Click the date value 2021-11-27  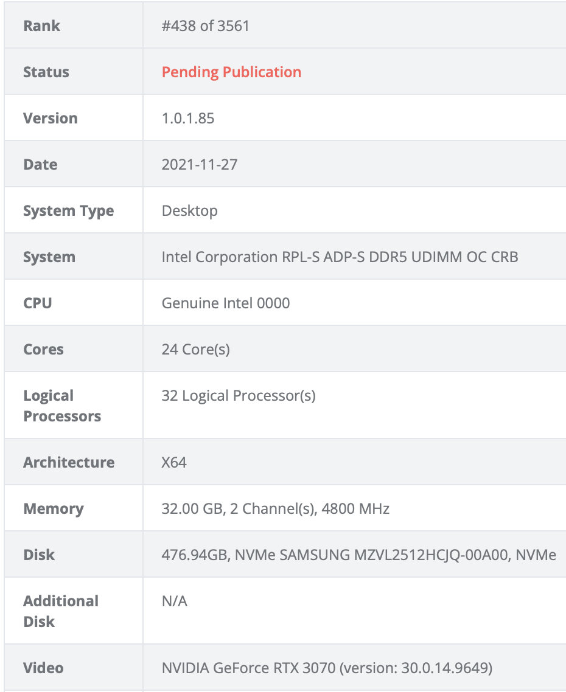point(200,164)
